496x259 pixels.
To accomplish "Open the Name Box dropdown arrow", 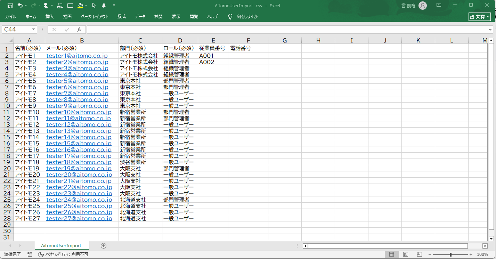I will [x=34, y=30].
